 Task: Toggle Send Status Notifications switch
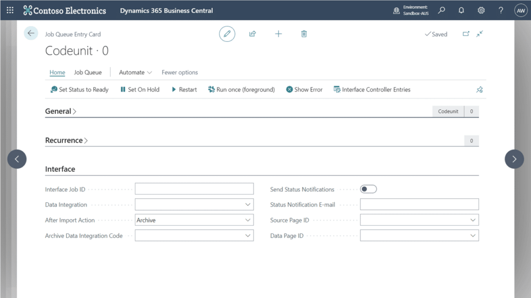pyautogui.click(x=368, y=189)
